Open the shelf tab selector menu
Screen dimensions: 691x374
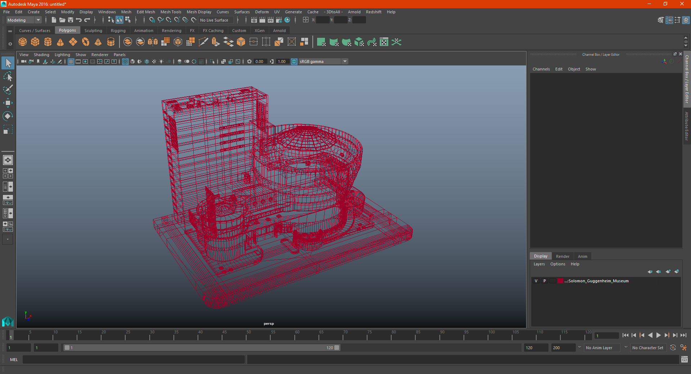10,31
